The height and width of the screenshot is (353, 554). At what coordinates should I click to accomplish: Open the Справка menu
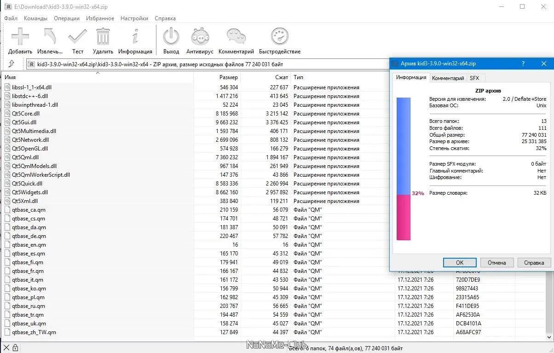pos(165,18)
